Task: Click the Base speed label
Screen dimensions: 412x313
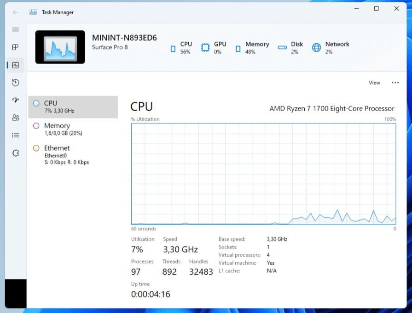Action: click(x=232, y=239)
